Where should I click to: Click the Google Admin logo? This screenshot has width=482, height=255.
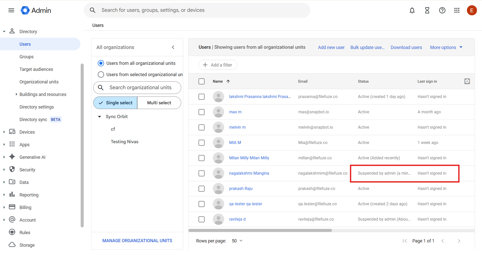[x=36, y=10]
